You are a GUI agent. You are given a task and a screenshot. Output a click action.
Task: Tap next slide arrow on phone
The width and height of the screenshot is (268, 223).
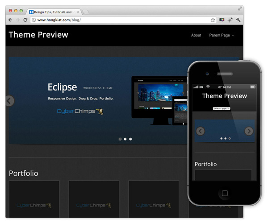pyautogui.click(x=249, y=131)
